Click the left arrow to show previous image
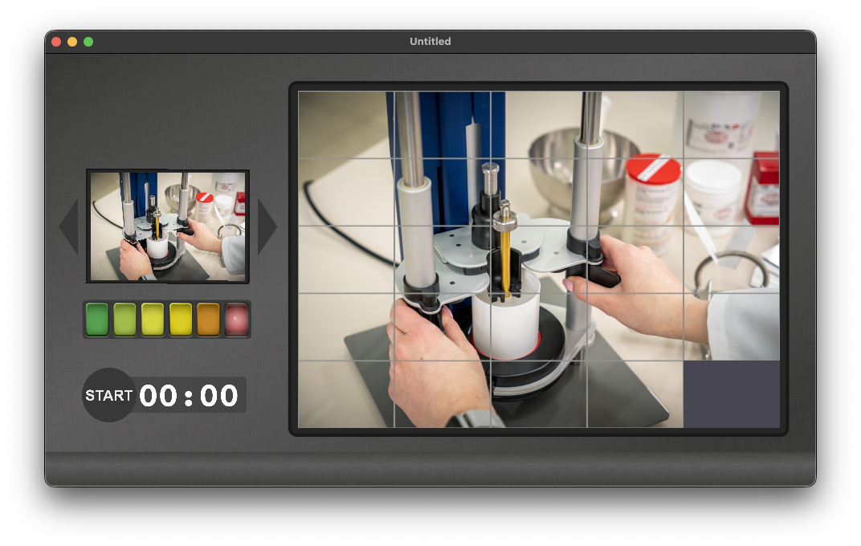Screen dimensions: 861x546 tap(69, 227)
